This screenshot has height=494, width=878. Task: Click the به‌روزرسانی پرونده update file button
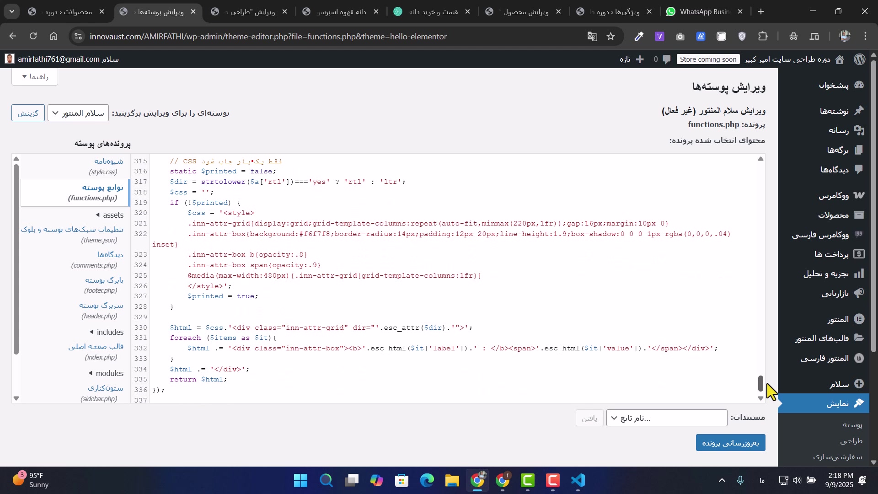click(x=730, y=443)
